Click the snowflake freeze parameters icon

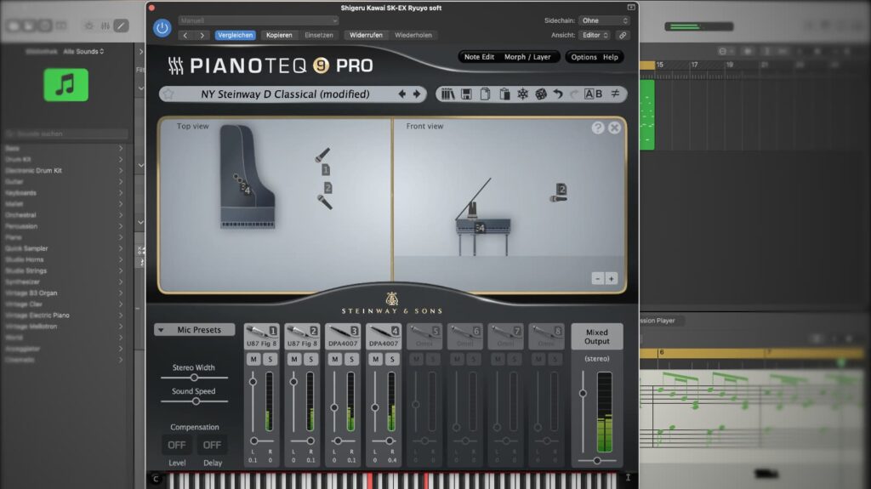pos(522,94)
